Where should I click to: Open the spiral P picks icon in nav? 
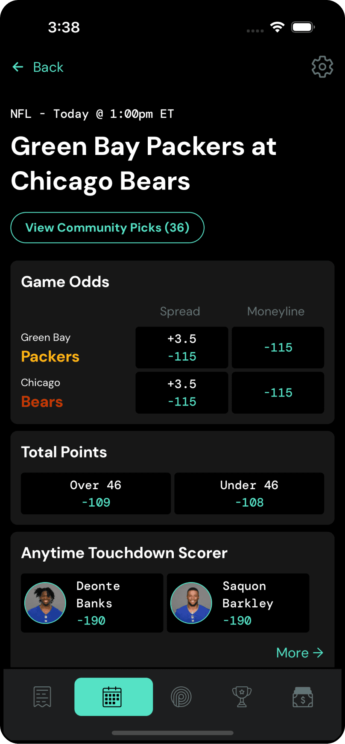181,697
